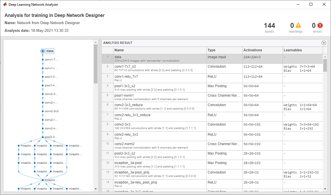Sort by the Name column header
The width and height of the screenshot is (331, 195).
click(x=159, y=50)
